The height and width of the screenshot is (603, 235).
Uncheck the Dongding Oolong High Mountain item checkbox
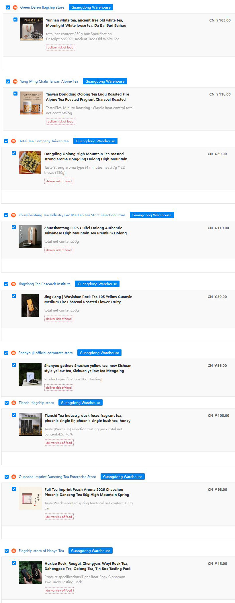(14, 153)
